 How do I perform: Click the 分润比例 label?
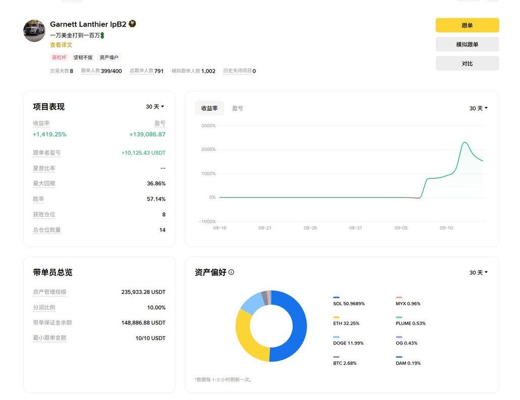click(x=44, y=307)
